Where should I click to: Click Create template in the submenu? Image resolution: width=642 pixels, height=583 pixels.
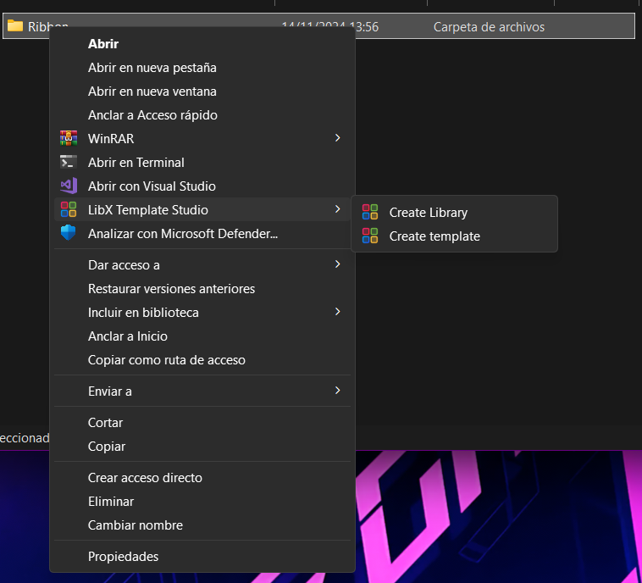(455, 236)
